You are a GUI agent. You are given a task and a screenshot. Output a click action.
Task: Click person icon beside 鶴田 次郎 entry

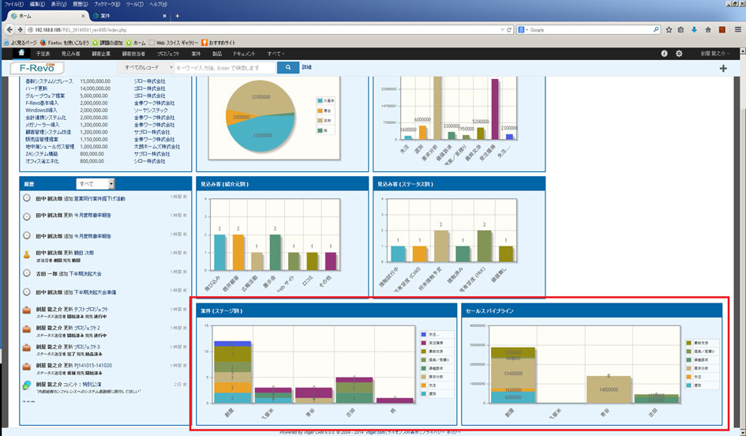[27, 254]
